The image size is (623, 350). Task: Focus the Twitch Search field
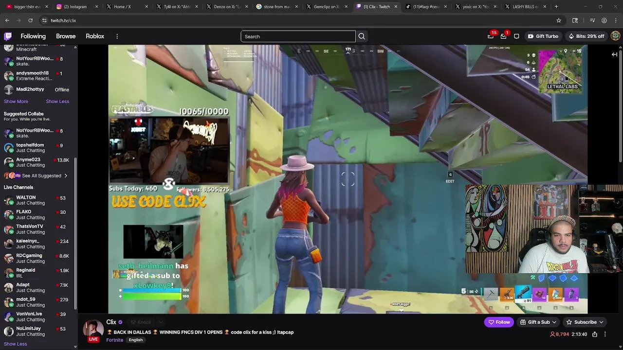coord(298,36)
